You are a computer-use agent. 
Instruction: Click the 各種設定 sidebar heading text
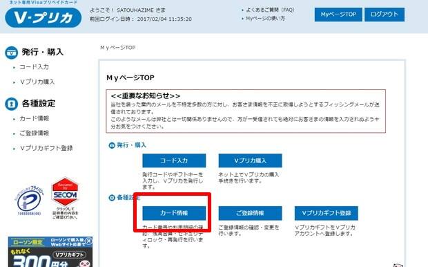pos(39,103)
